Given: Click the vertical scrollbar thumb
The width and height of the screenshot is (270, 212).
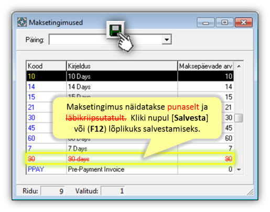Looking at the screenshot, I should [x=239, y=118].
